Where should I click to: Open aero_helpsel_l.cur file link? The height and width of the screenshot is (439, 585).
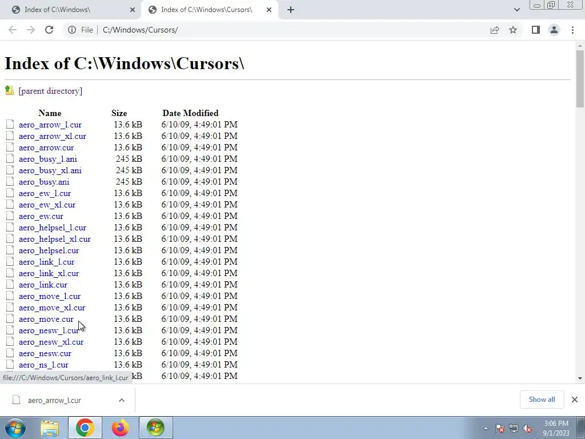pos(53,228)
